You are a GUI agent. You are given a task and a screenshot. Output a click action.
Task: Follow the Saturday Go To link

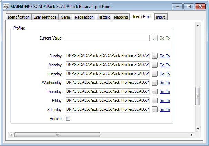(x=165, y=109)
